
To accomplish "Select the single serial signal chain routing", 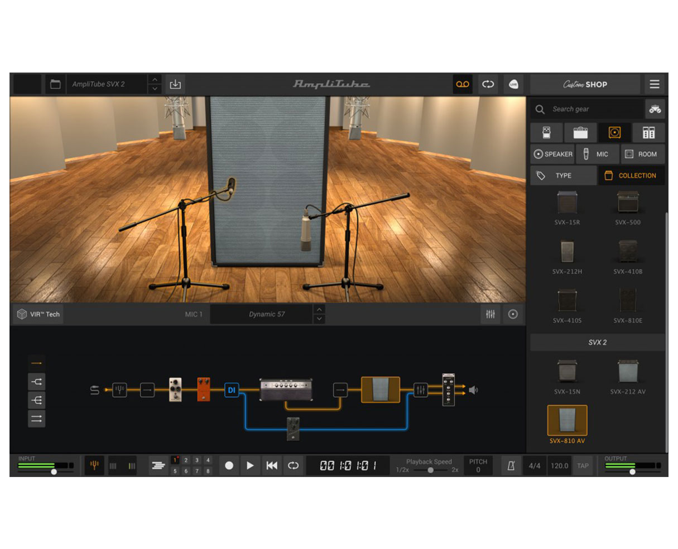I will [37, 363].
